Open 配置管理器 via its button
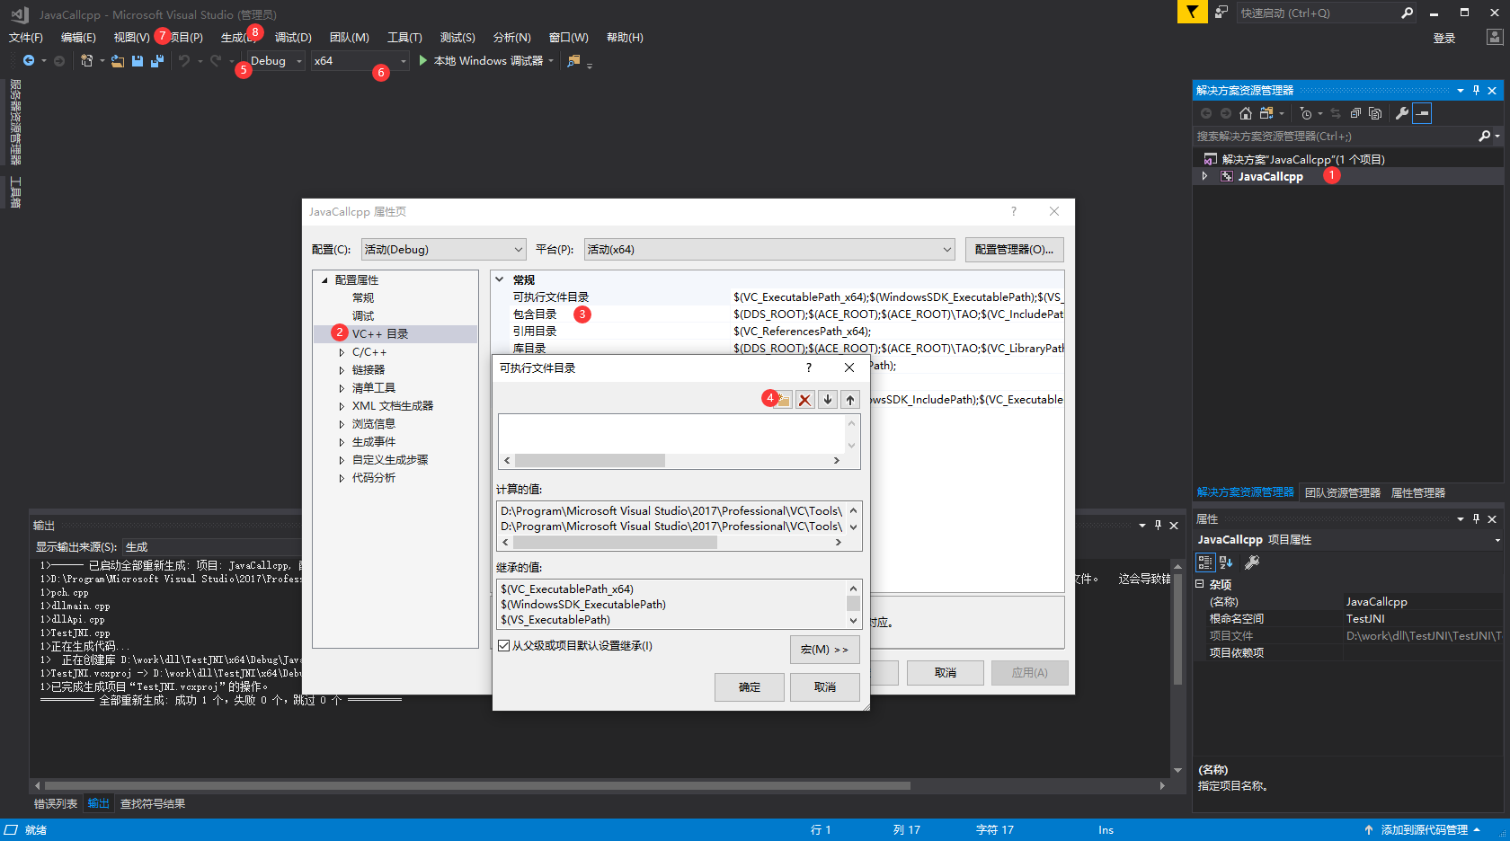The image size is (1510, 841). [1014, 249]
